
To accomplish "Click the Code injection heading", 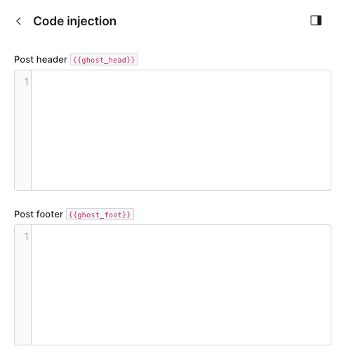I will [74, 21].
